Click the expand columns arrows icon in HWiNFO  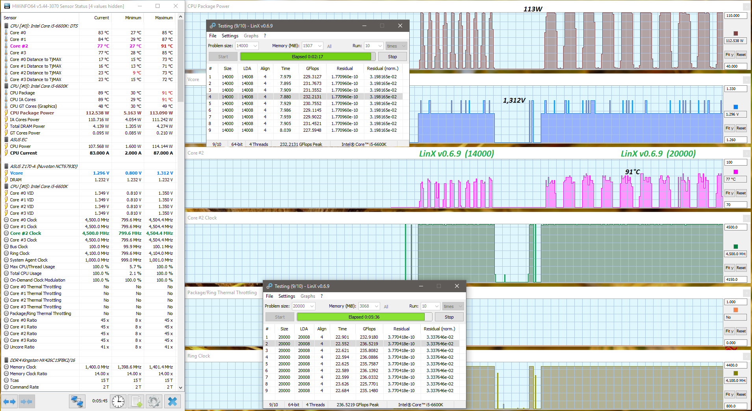[9, 402]
